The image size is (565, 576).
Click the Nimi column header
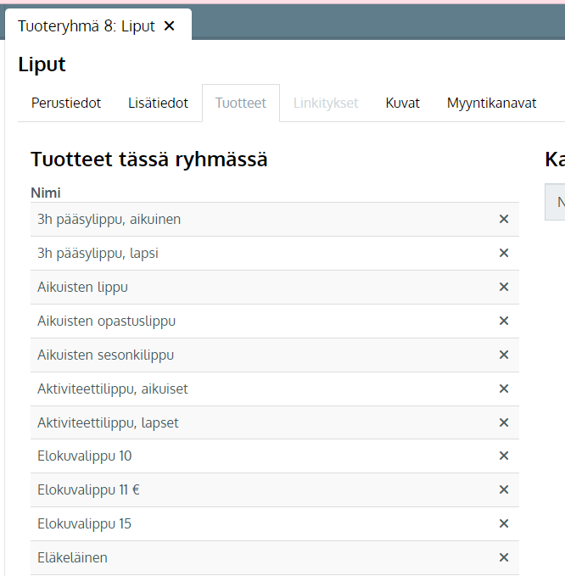[x=46, y=193]
